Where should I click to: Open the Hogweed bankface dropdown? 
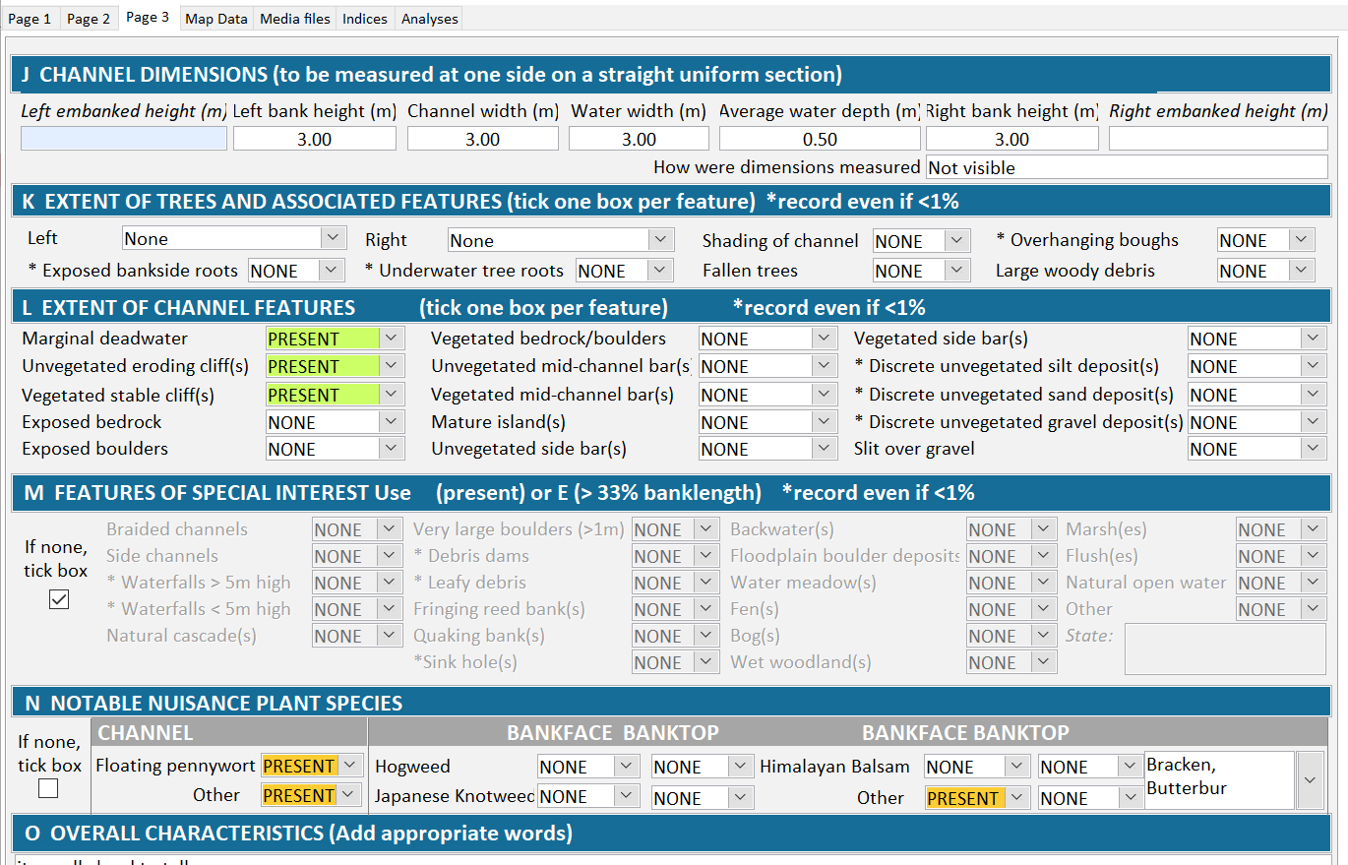[x=589, y=767]
